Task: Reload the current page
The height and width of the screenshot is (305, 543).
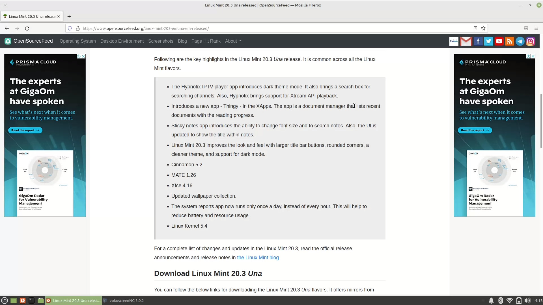Action: (x=27, y=28)
